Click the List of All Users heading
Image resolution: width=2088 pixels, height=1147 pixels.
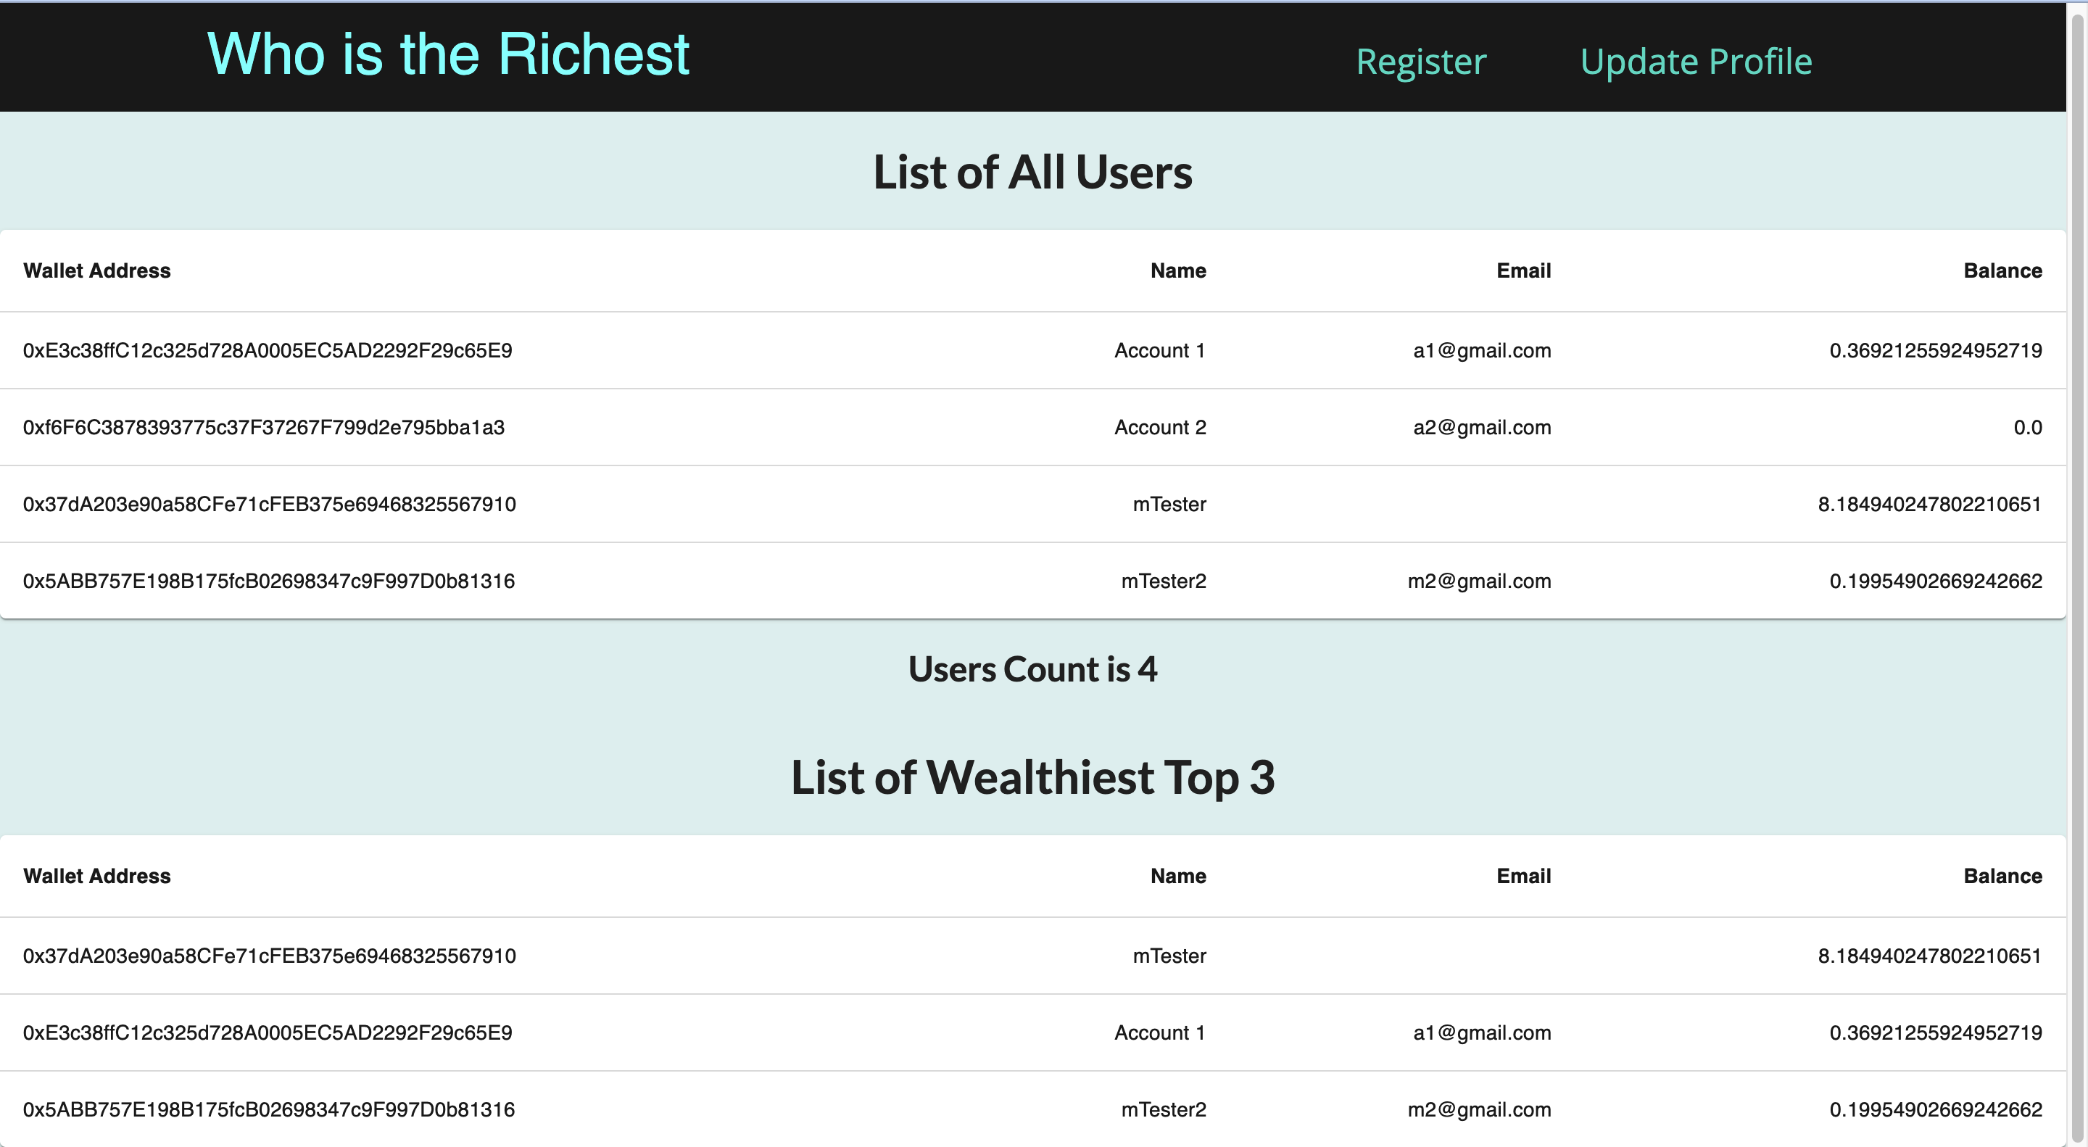click(1032, 171)
